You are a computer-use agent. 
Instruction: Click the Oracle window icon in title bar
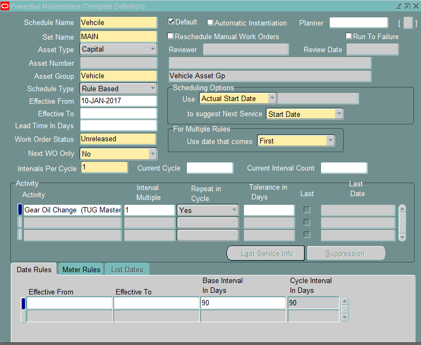click(5, 6)
